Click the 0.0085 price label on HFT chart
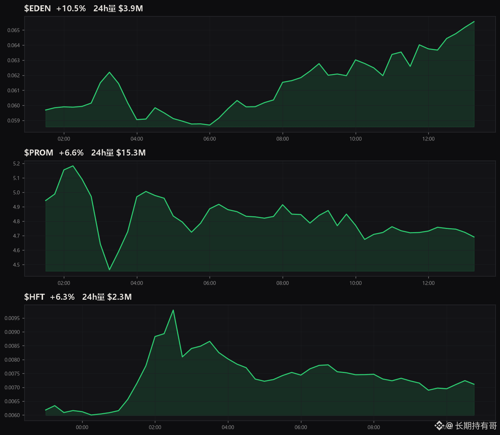The height and width of the screenshot is (435, 500). [x=12, y=346]
